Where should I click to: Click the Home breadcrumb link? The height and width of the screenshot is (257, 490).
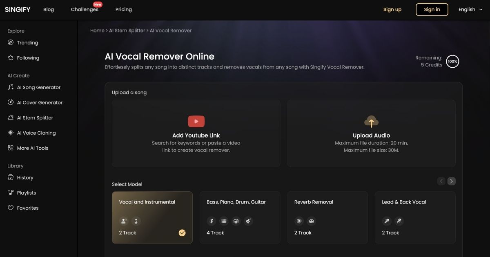(97, 31)
